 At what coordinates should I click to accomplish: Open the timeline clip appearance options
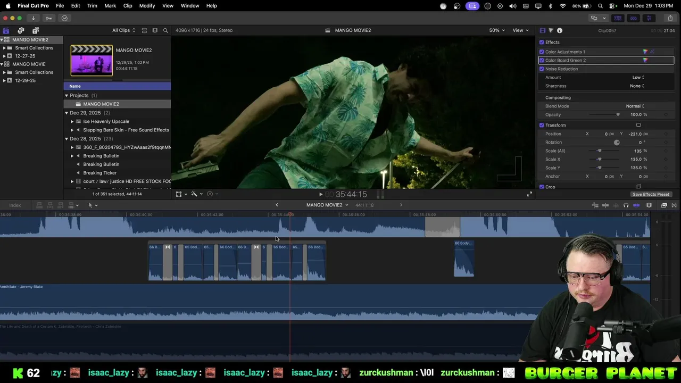click(x=649, y=205)
